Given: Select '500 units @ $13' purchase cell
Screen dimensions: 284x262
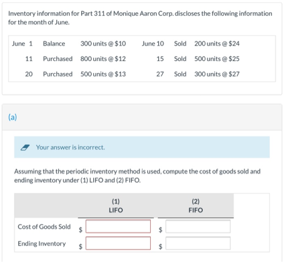Looking at the screenshot, I should [103, 74].
